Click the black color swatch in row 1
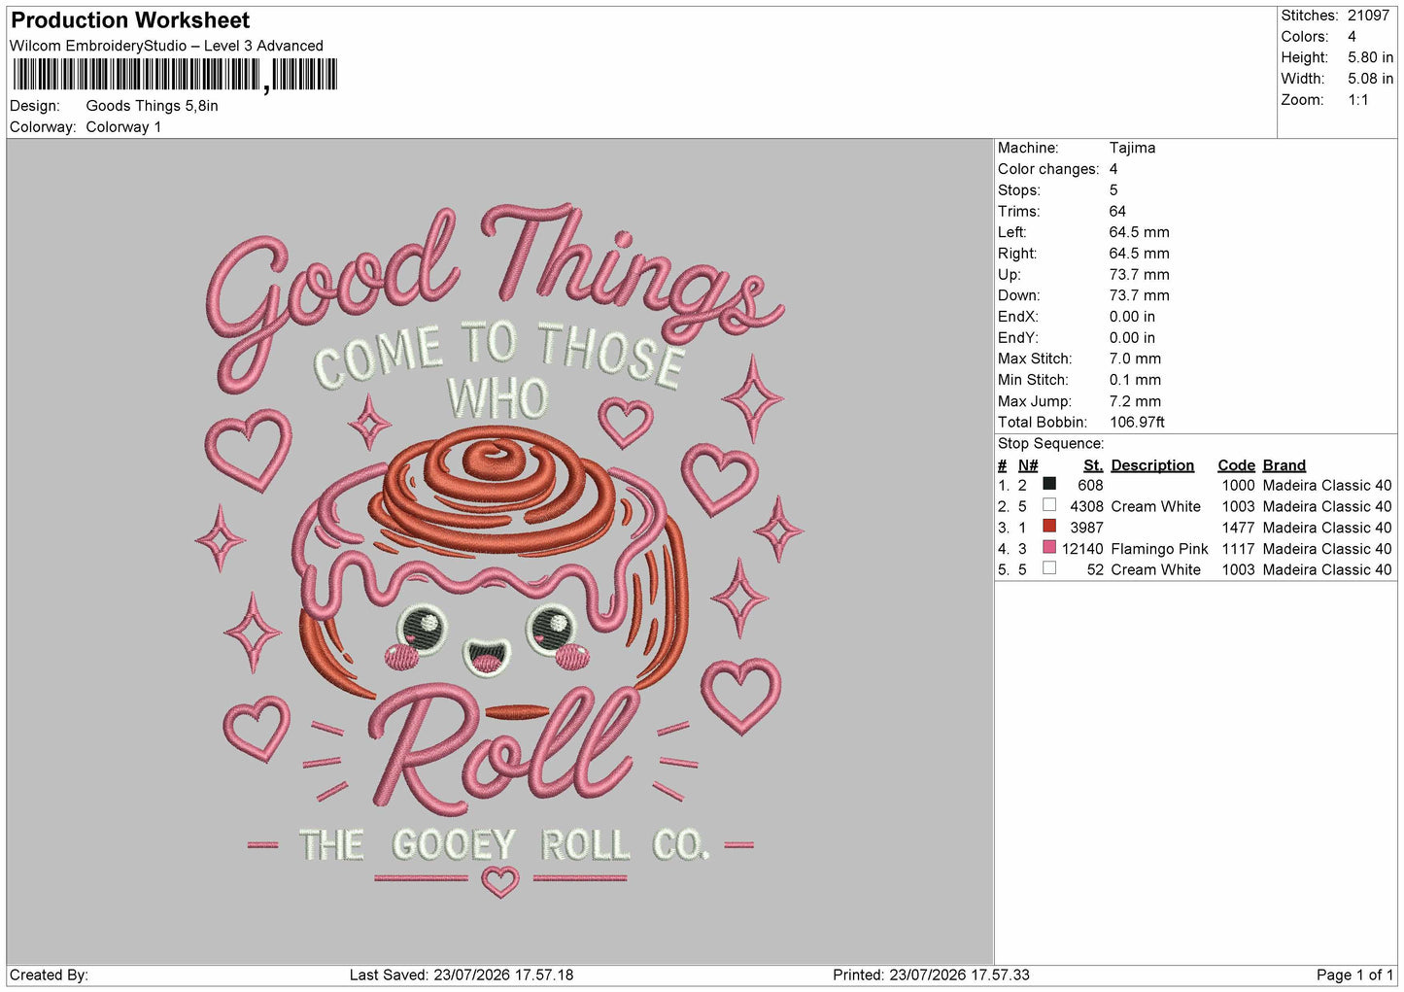Viewport: 1404px width, 992px height. coord(1049,484)
